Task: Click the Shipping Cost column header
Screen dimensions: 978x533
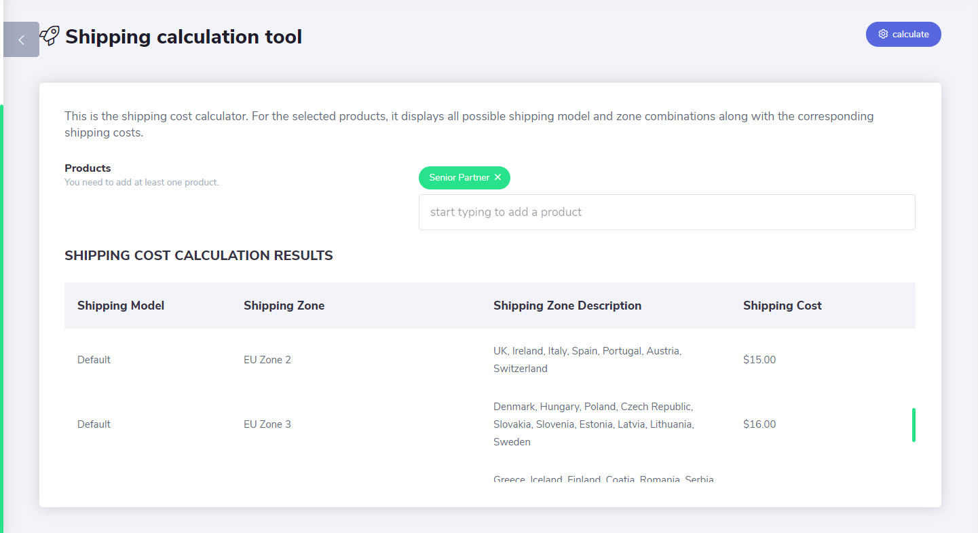Action: pos(782,306)
